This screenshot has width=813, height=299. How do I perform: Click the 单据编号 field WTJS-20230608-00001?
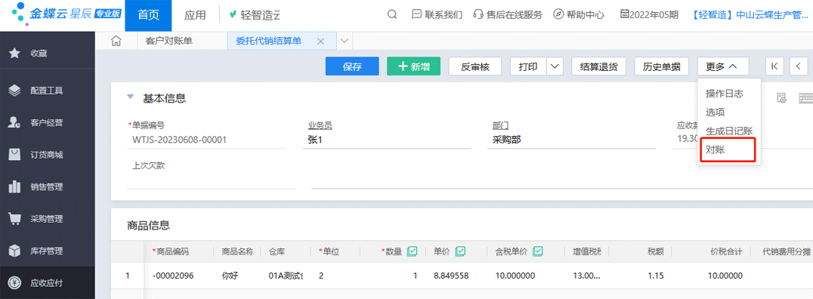(x=179, y=140)
